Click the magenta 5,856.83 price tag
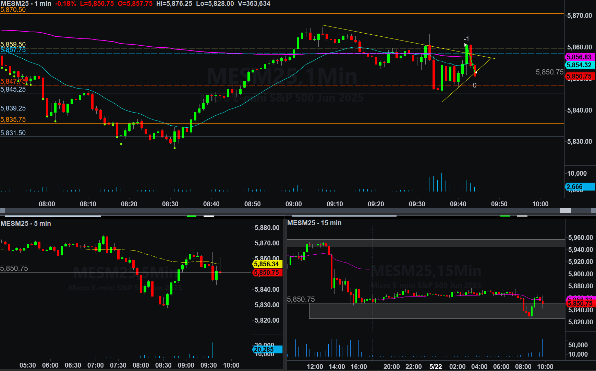This screenshot has width=596, height=371. (579, 57)
